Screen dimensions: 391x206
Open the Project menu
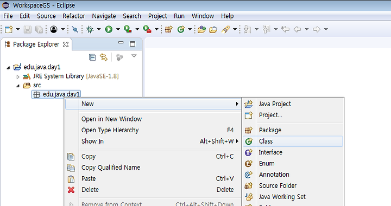(157, 16)
